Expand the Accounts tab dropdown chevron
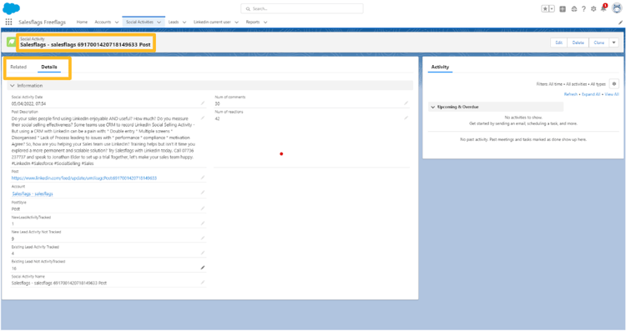This screenshot has height=331, width=626. tap(117, 23)
